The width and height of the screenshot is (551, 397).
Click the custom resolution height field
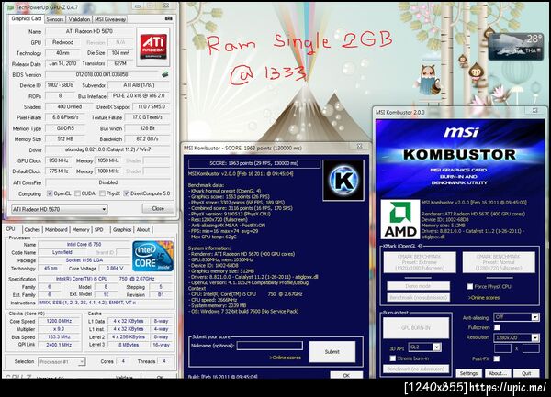(x=531, y=348)
